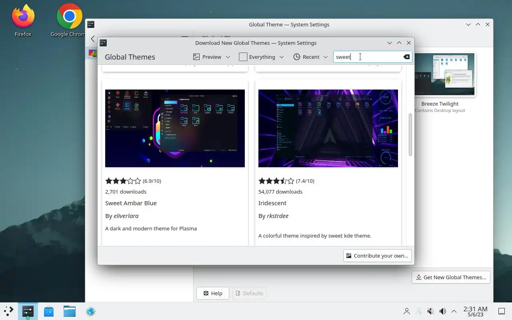The height and width of the screenshot is (320, 512).
Task: Click the '2,701 downloads' text
Action: click(x=126, y=192)
